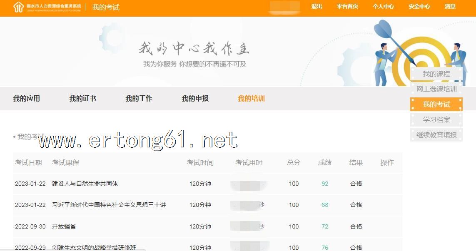Go to 个人中心 personal center
This screenshot has height=251, width=476.
coord(383,7)
